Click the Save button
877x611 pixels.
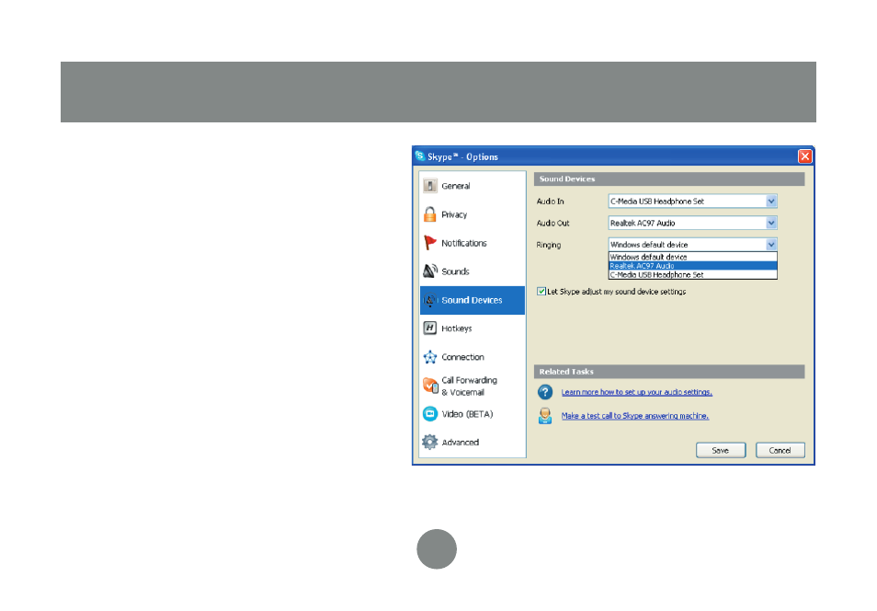click(721, 450)
